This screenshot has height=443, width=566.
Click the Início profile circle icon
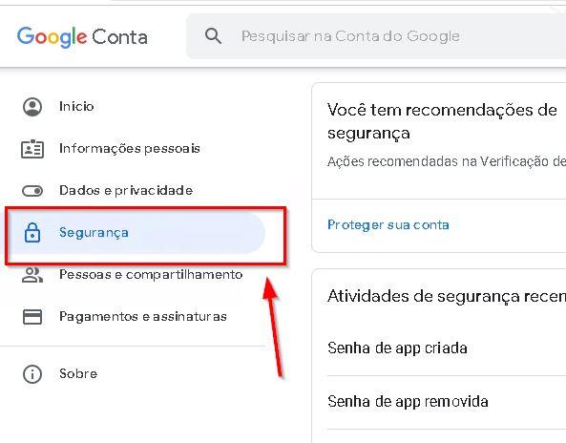click(x=32, y=107)
